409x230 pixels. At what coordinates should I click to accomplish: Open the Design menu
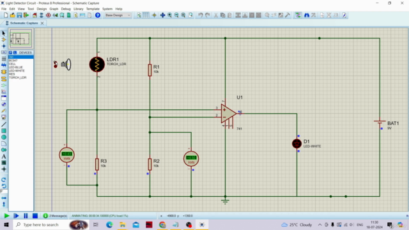[42, 9]
